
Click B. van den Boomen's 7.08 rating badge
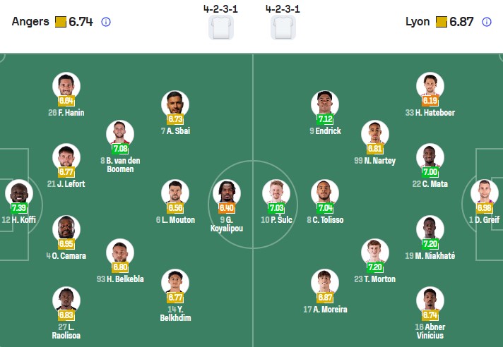click(x=120, y=148)
